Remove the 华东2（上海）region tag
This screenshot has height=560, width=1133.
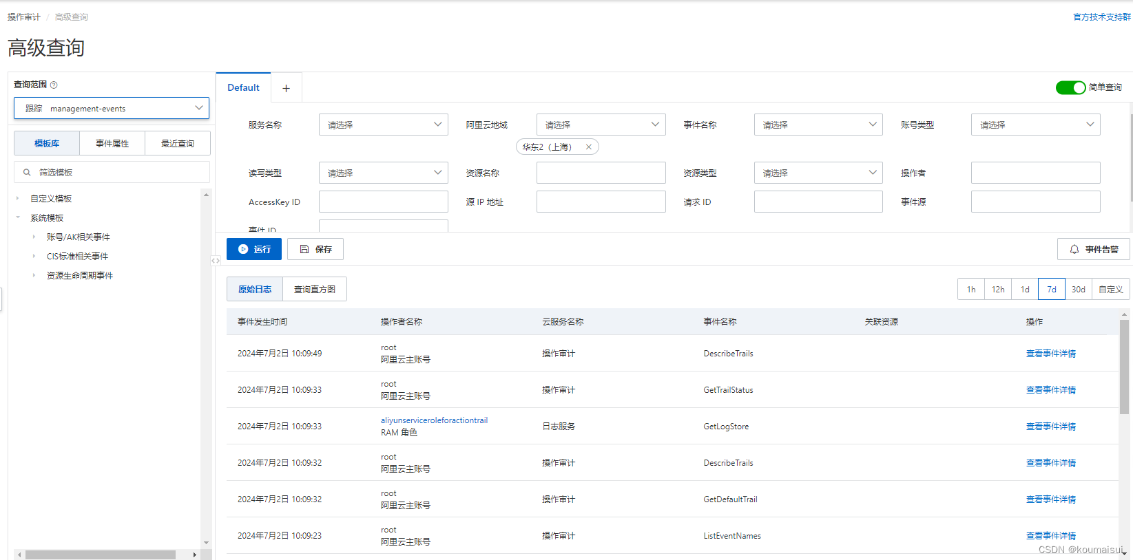[589, 147]
